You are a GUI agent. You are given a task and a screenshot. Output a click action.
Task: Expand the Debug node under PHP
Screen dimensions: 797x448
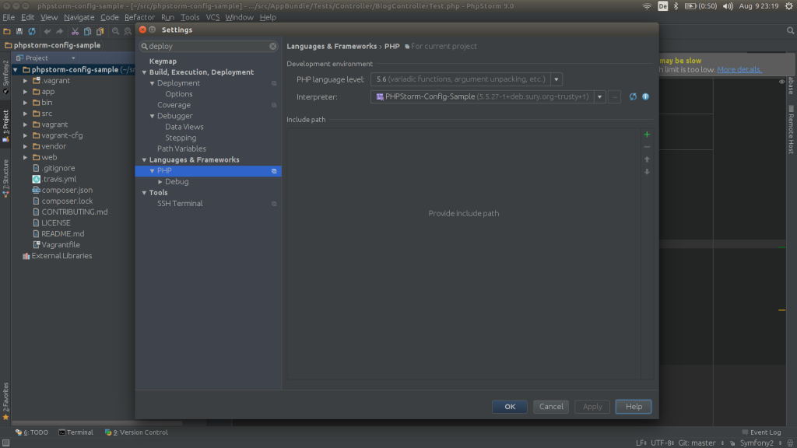coord(160,182)
